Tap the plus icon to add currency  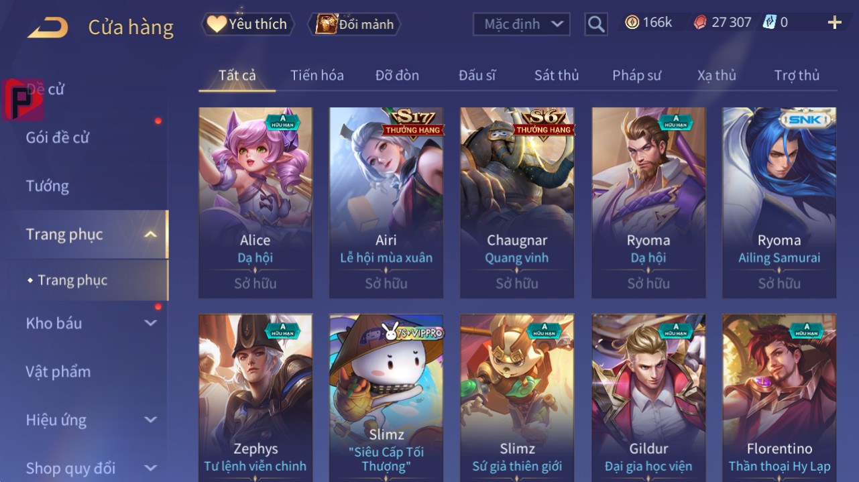(x=834, y=23)
